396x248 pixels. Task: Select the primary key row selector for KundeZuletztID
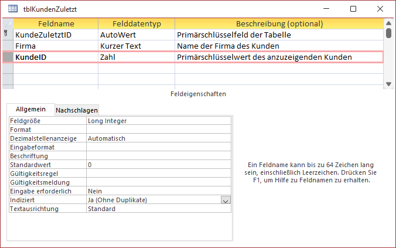(x=8, y=35)
